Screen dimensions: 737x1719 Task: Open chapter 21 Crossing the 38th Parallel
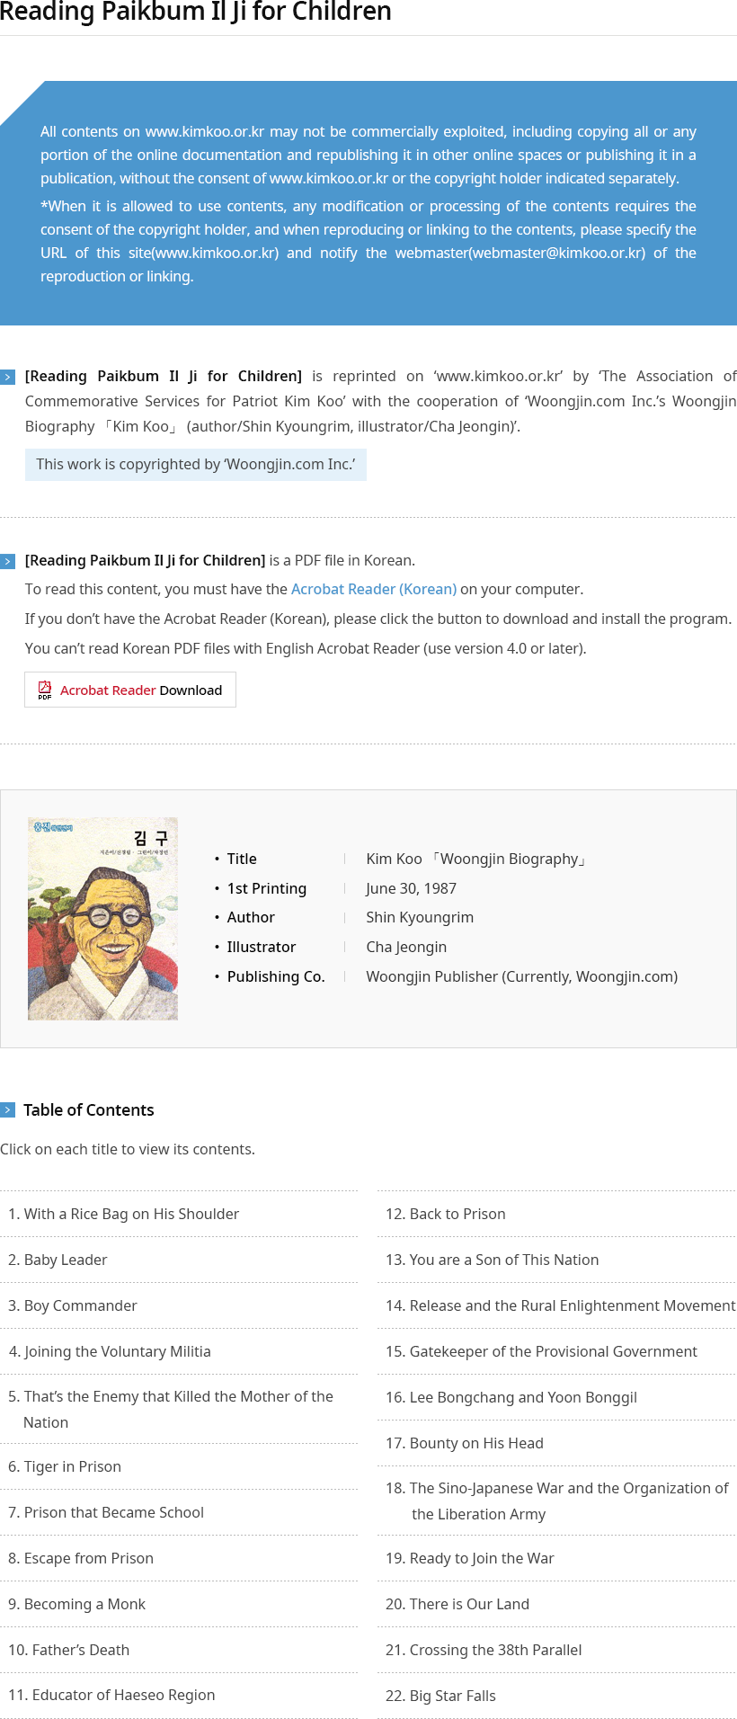click(484, 1650)
